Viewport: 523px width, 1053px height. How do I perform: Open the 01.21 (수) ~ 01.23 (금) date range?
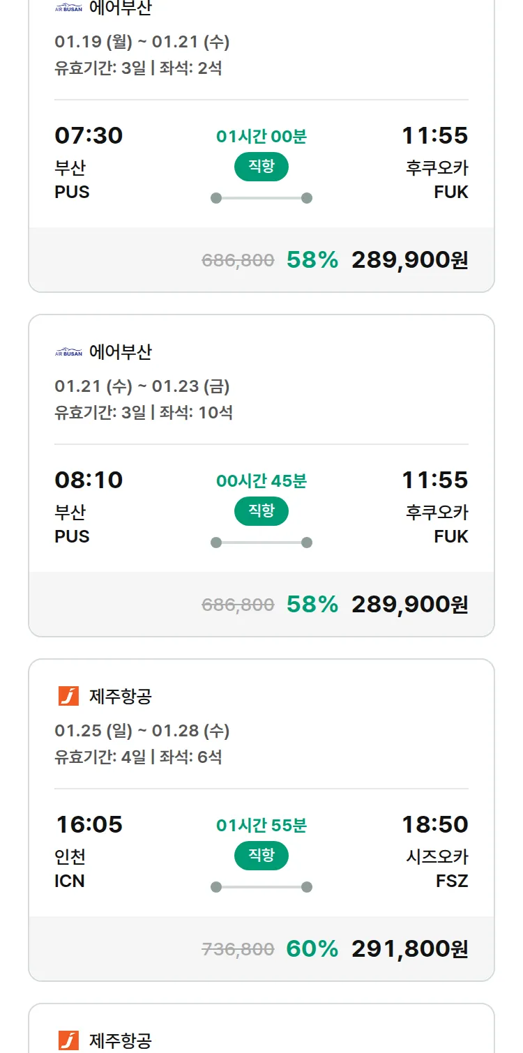(x=142, y=386)
